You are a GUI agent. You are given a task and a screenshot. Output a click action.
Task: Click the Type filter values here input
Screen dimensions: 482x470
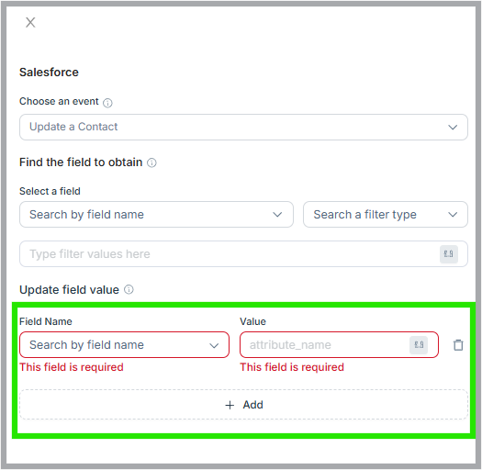click(x=243, y=254)
